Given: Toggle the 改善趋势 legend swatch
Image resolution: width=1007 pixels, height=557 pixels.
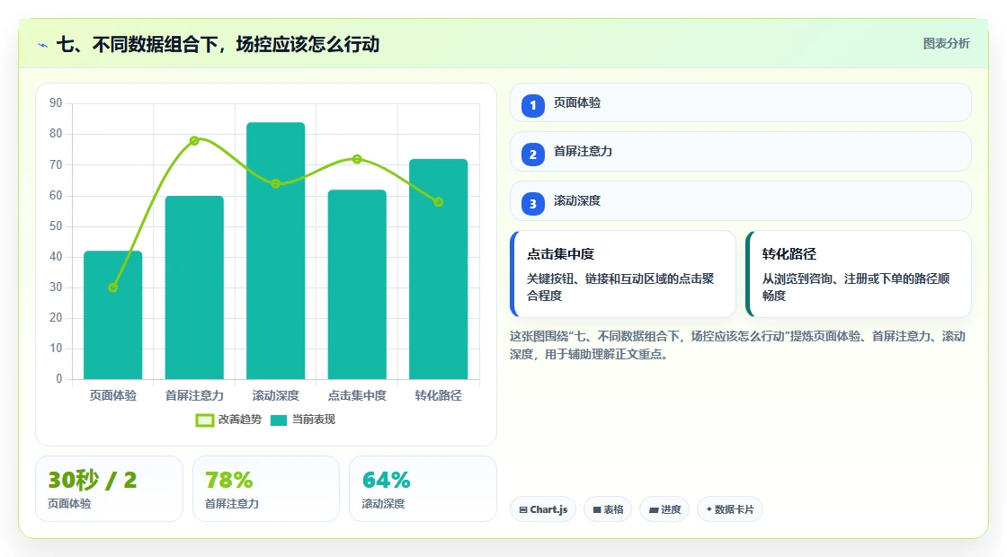Looking at the screenshot, I should coord(204,420).
